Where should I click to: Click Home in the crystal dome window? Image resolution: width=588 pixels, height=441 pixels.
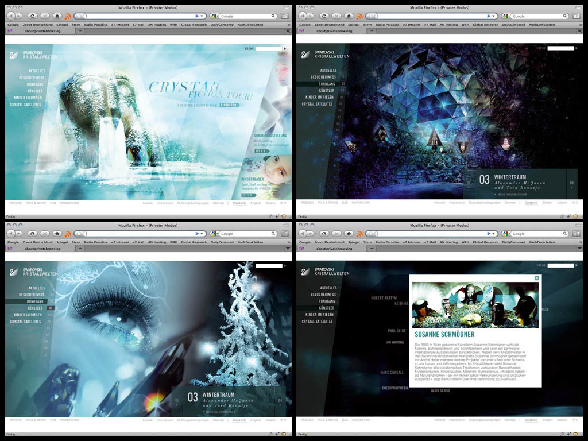349,16
